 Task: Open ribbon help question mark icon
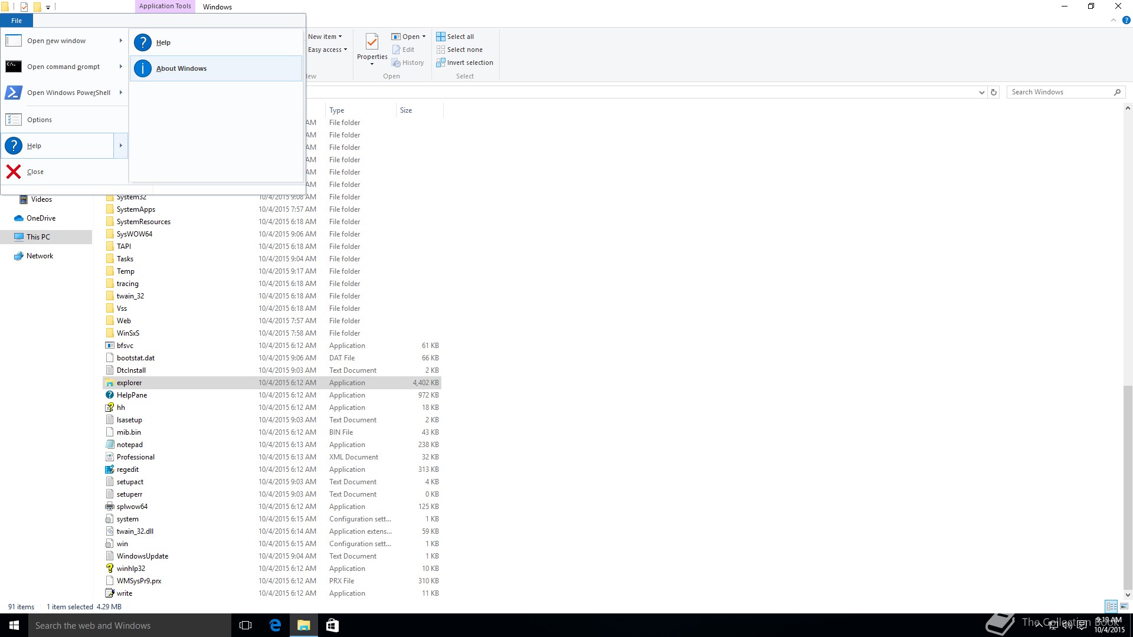1126,20
